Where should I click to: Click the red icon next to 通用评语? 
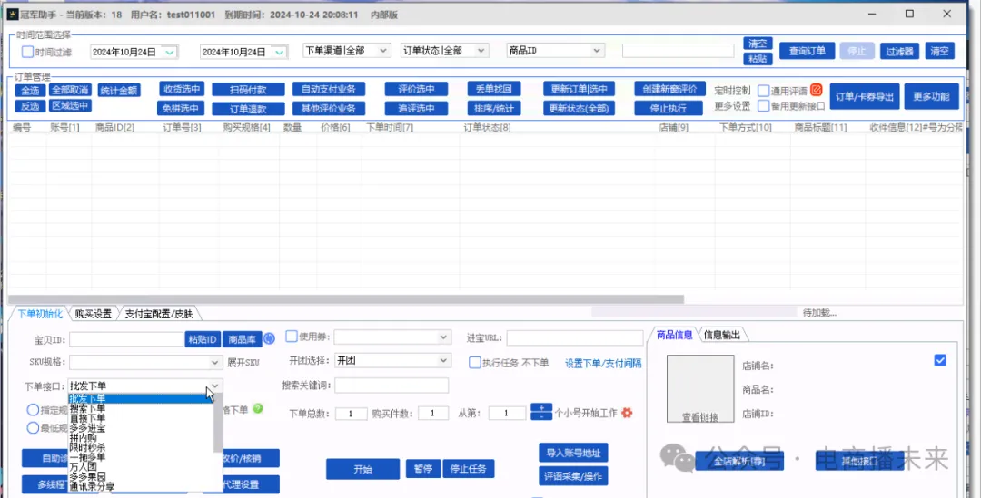[816, 90]
